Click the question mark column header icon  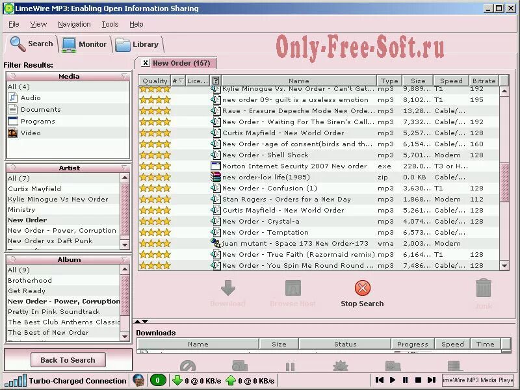216,81
